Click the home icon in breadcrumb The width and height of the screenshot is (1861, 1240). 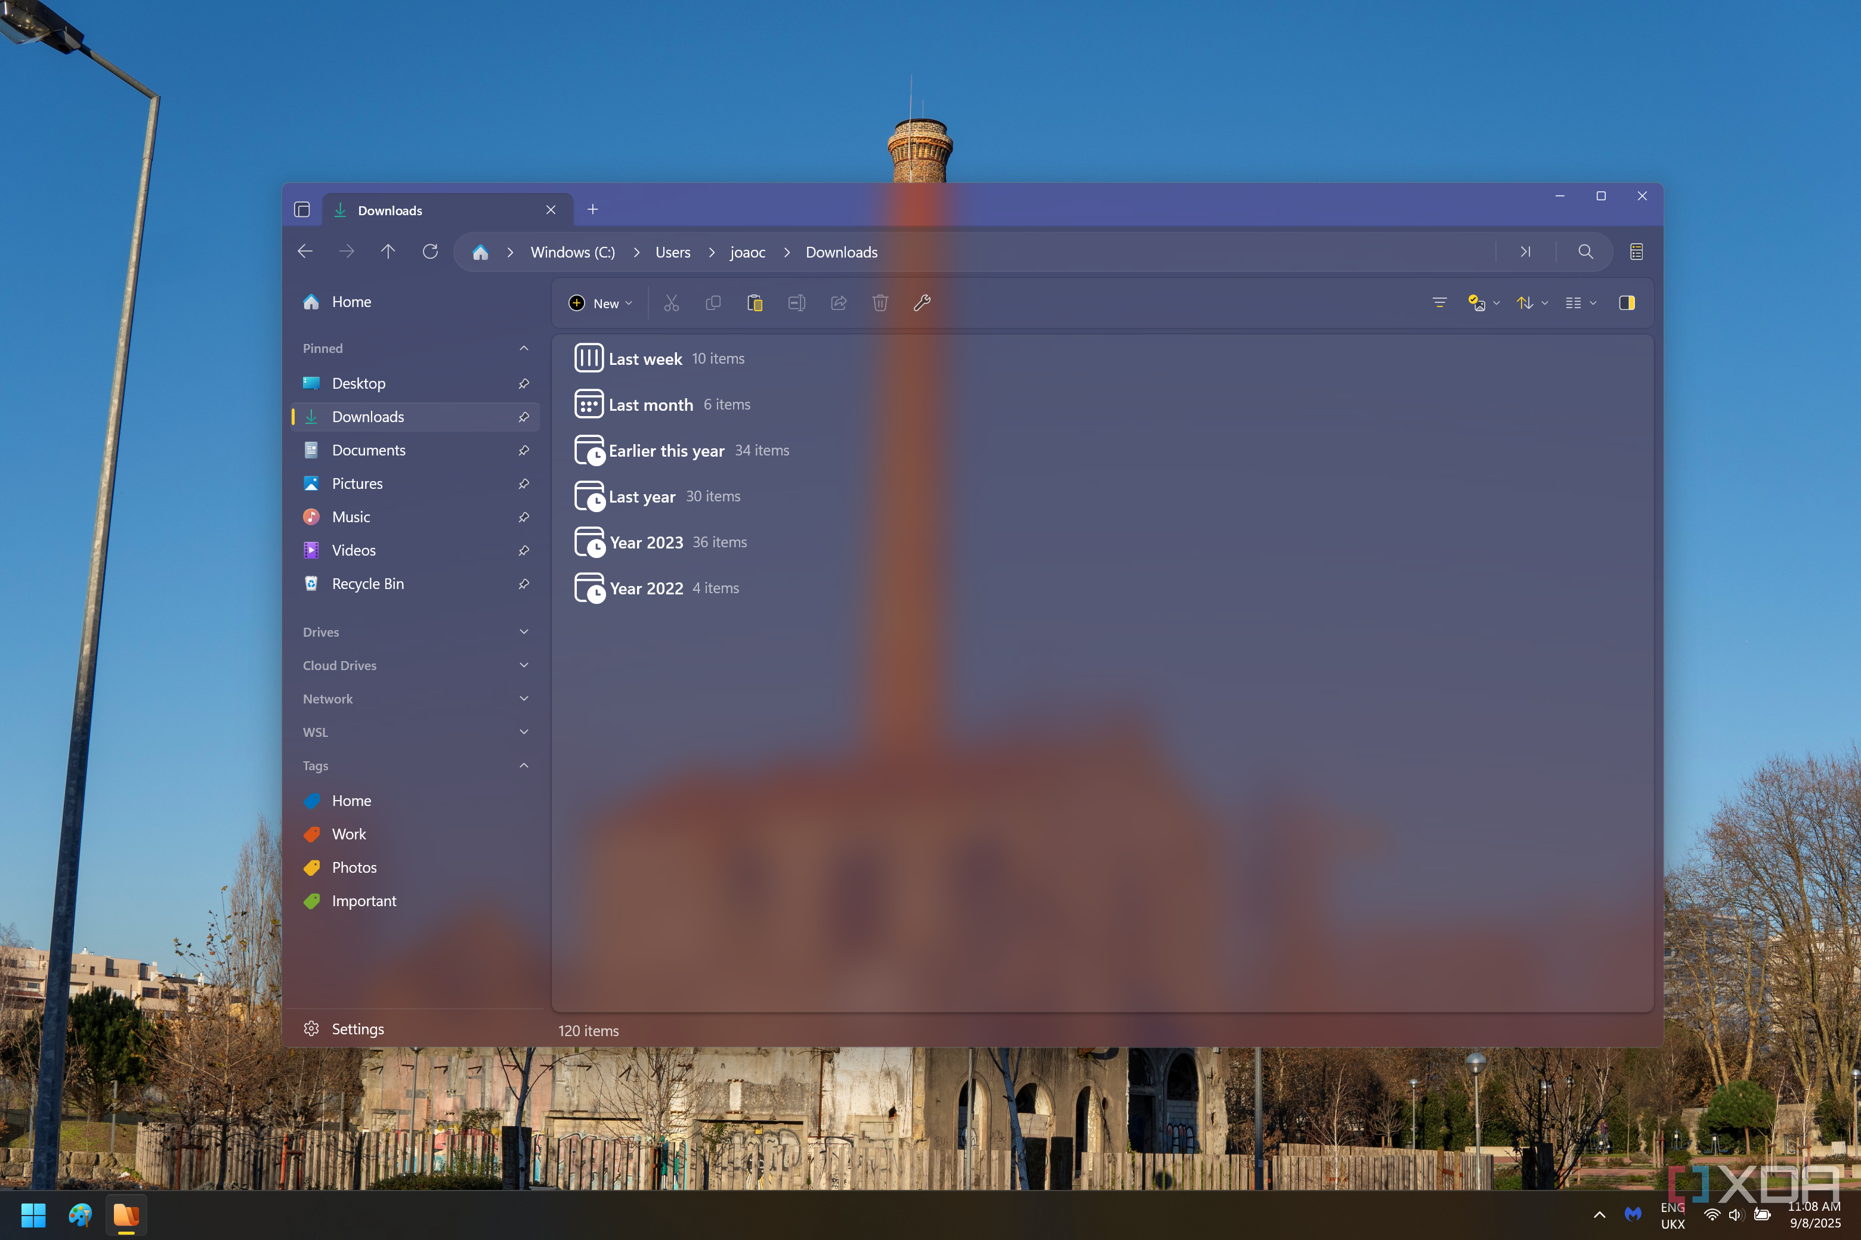tap(480, 252)
